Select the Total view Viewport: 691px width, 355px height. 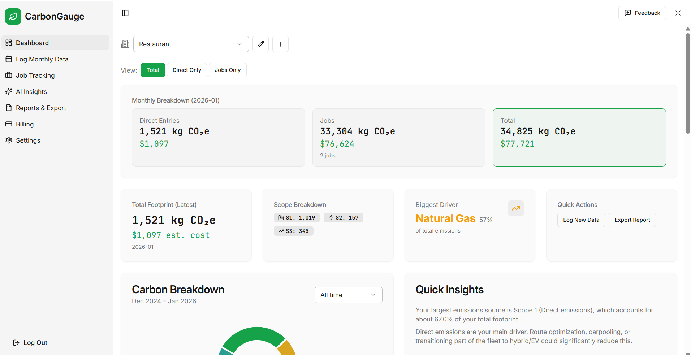coord(153,70)
